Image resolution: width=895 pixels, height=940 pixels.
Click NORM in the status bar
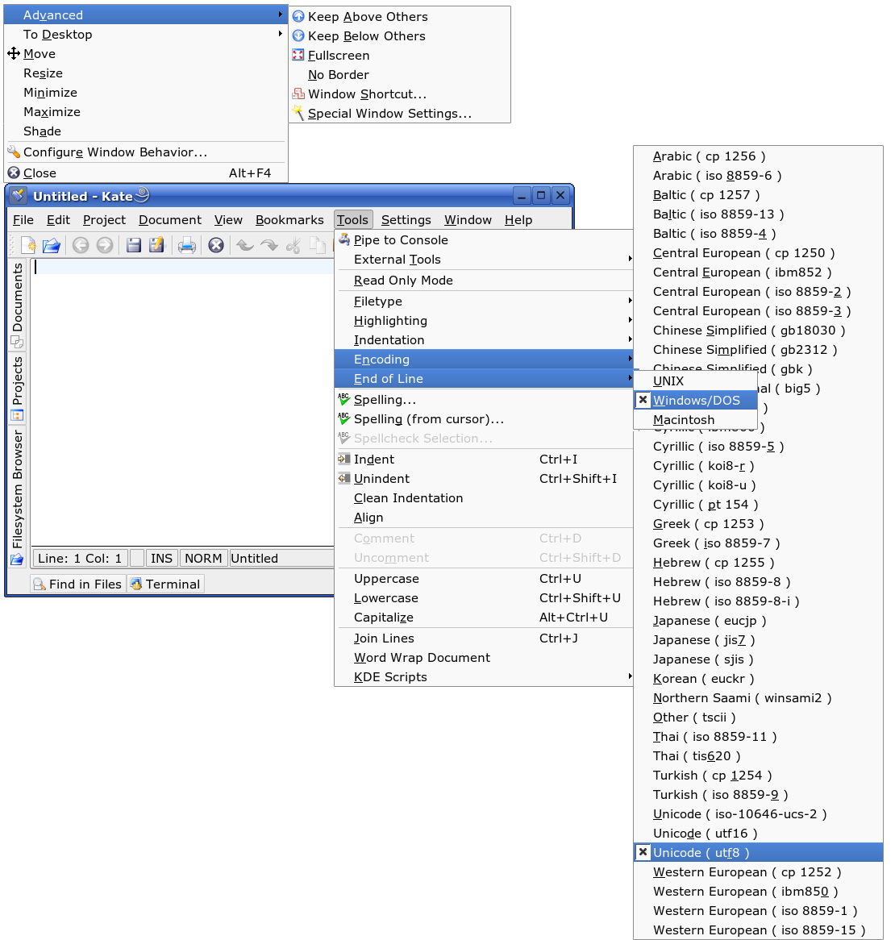[203, 558]
